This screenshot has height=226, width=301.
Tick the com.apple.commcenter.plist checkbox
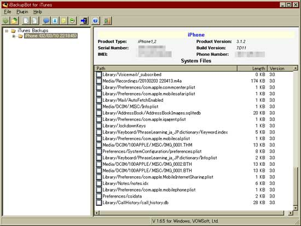click(99, 88)
